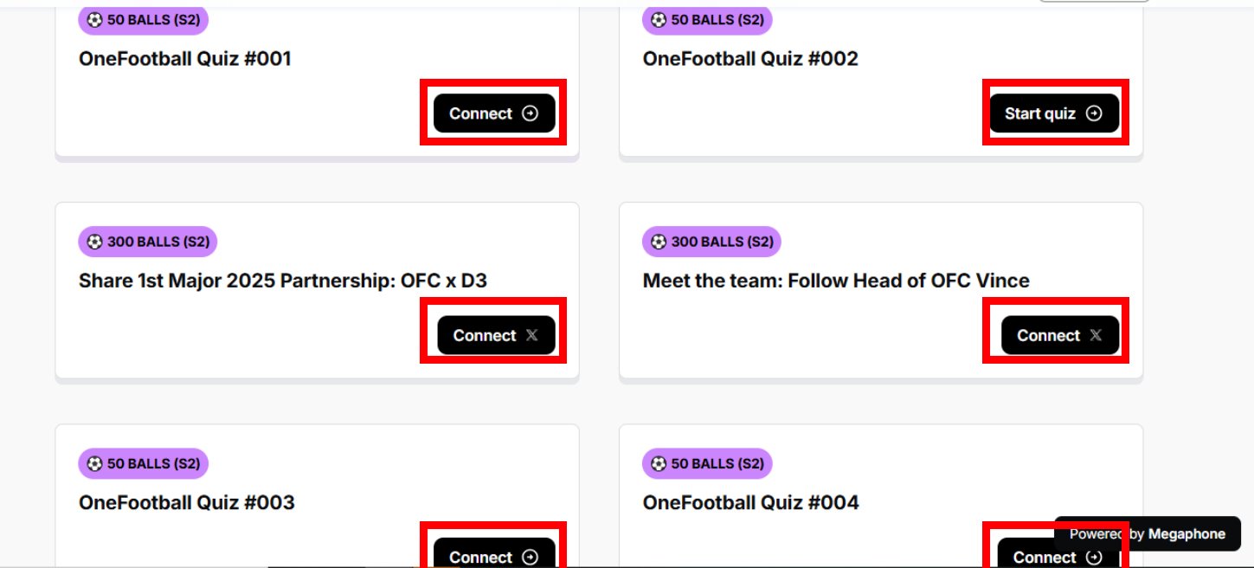The width and height of the screenshot is (1254, 568).
Task: Click soccer ball icon on D3 Partnership badge
Action: click(94, 242)
